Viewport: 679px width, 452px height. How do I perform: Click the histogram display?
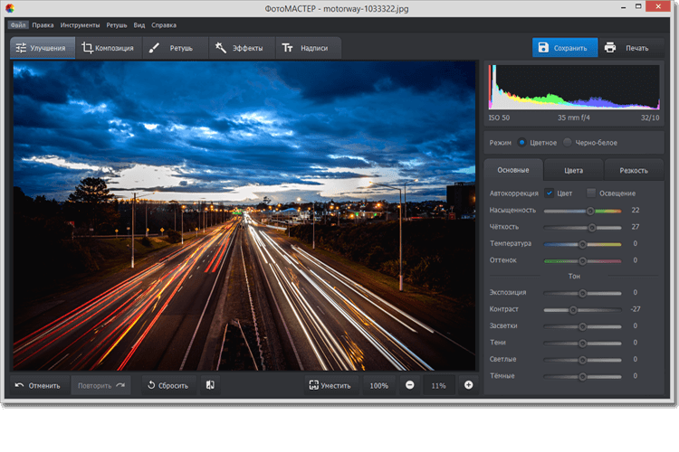point(574,88)
